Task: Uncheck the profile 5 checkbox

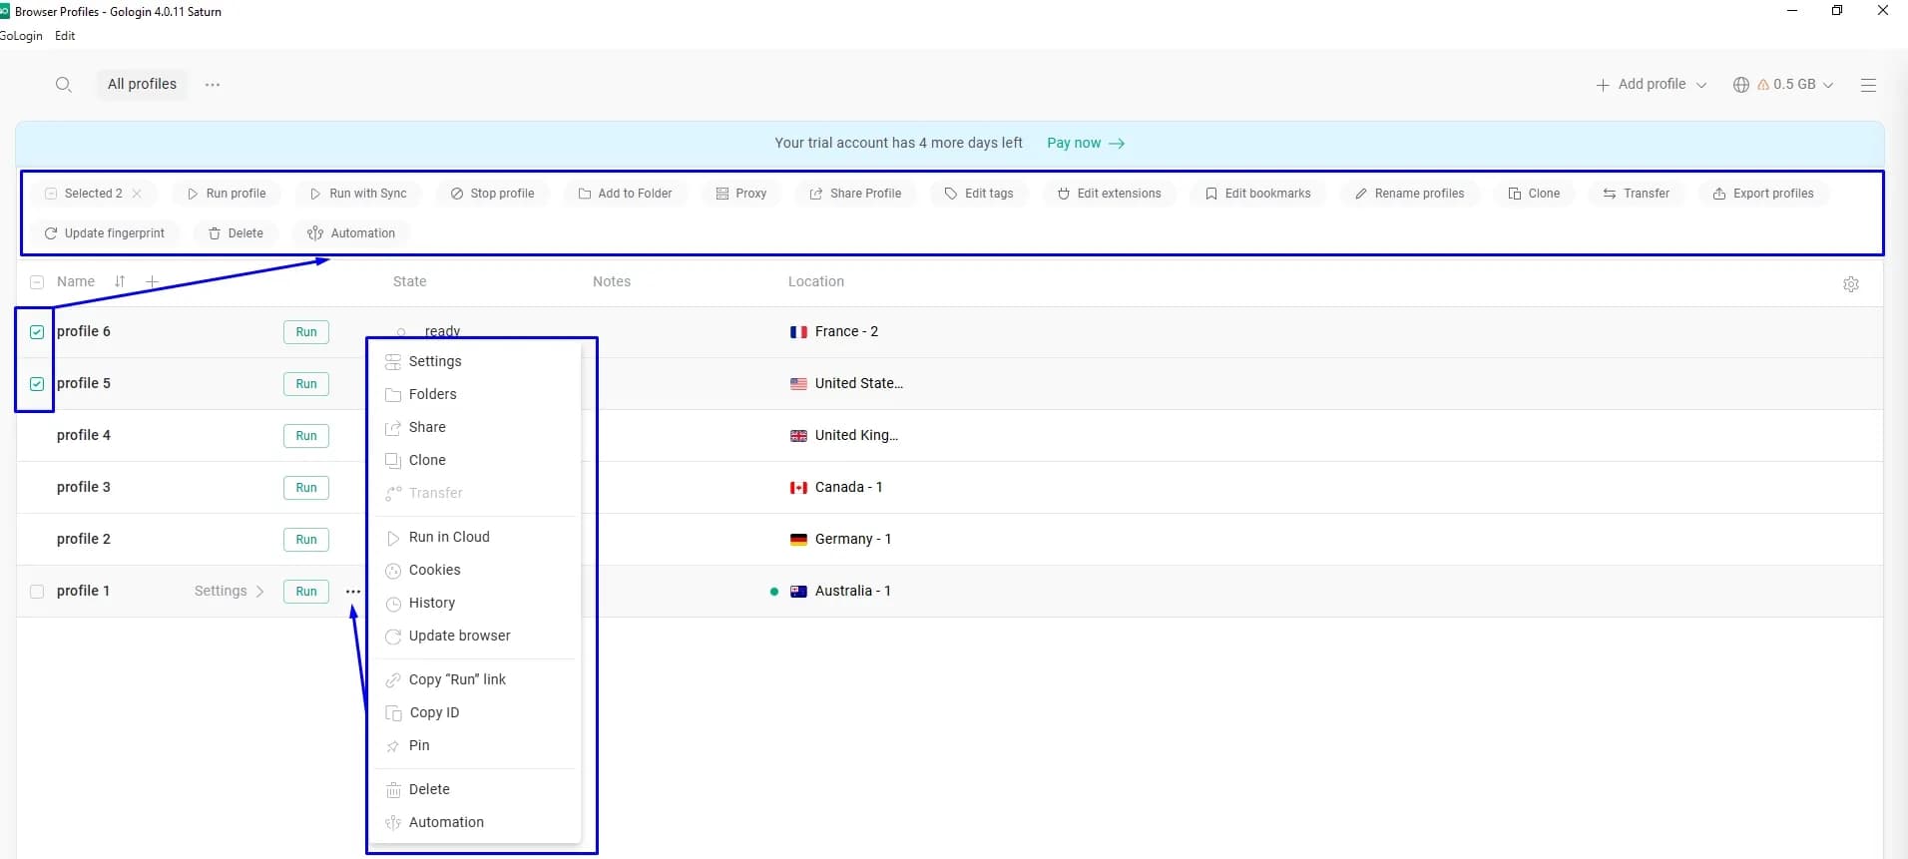Action: click(x=37, y=384)
